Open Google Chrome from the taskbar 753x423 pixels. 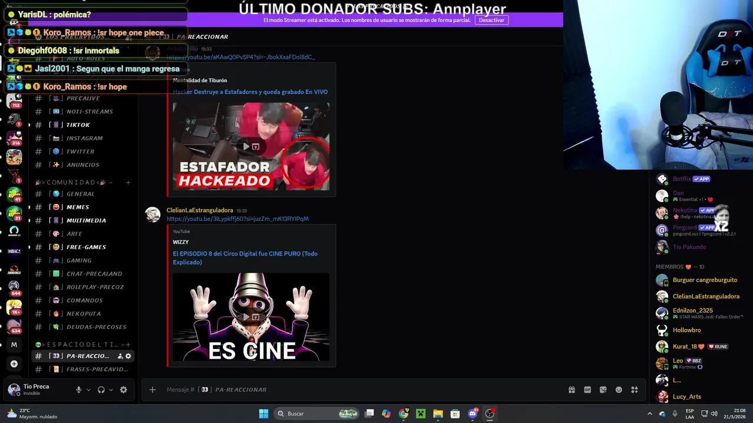404,414
